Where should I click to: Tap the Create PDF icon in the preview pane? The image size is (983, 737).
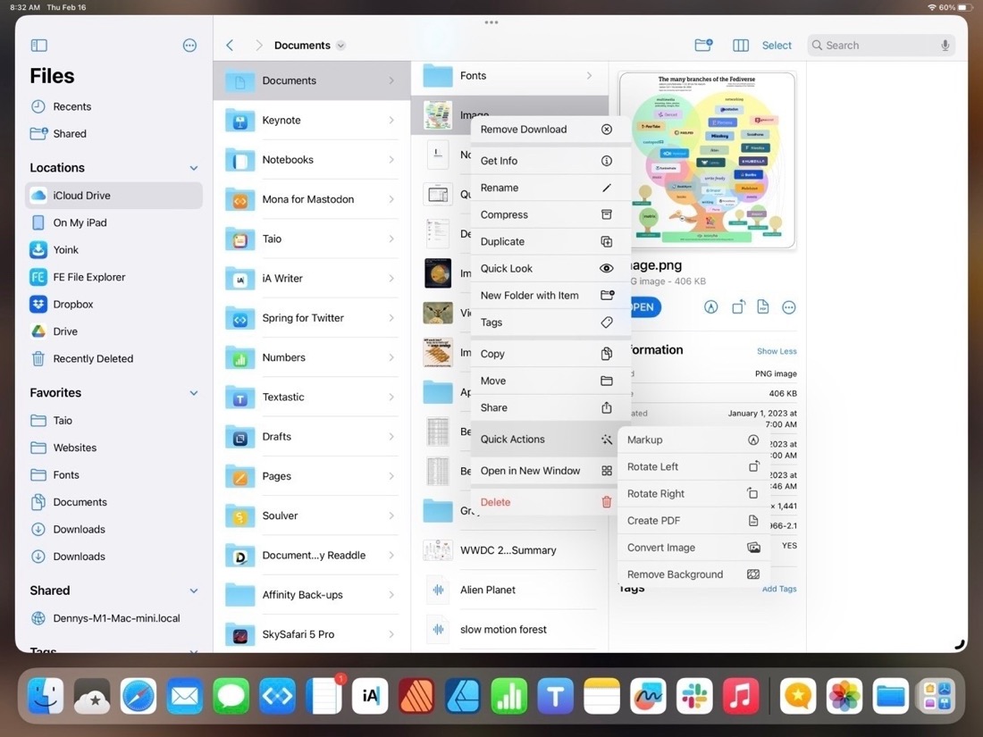(x=762, y=306)
